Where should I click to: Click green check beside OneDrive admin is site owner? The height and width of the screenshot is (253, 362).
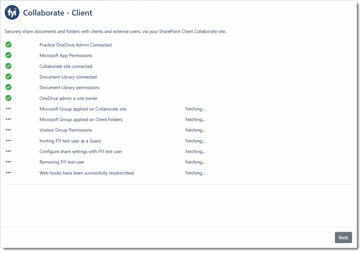point(9,98)
